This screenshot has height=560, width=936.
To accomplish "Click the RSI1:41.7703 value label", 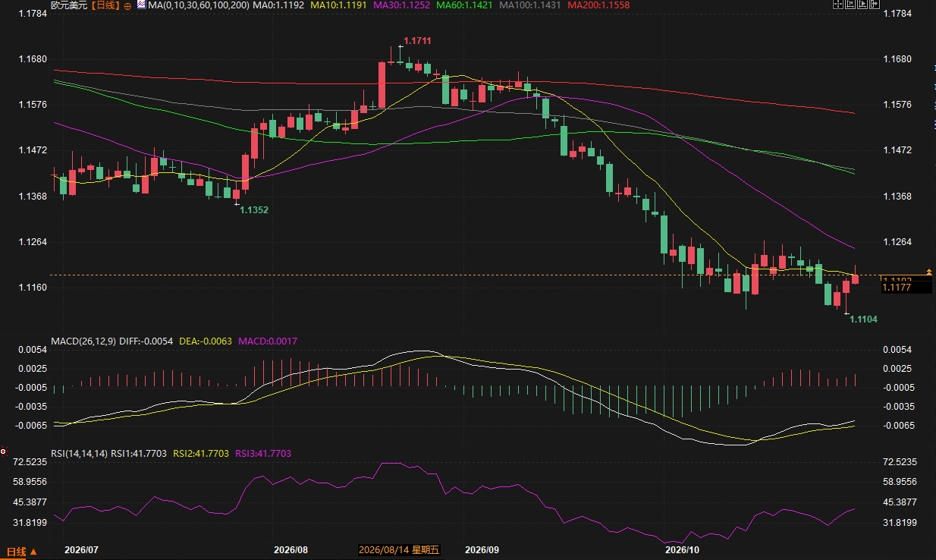I will (x=140, y=454).
